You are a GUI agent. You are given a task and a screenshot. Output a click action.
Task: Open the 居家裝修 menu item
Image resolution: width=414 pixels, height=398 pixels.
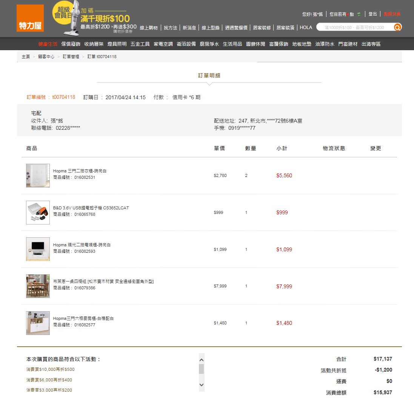(x=262, y=28)
